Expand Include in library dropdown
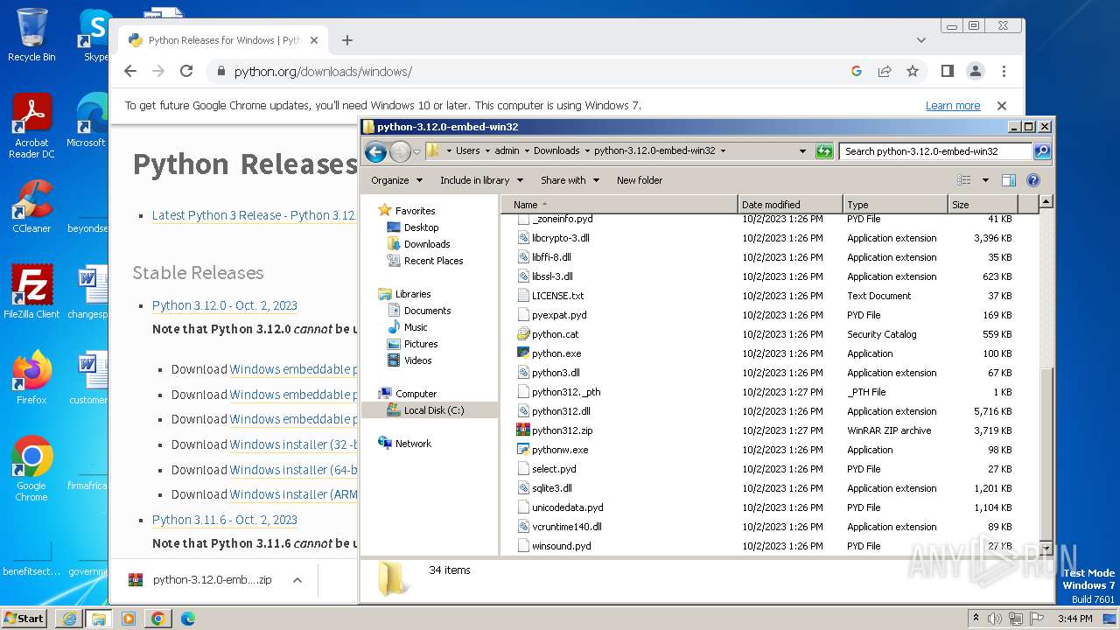Image resolution: width=1120 pixels, height=630 pixels. [x=481, y=180]
